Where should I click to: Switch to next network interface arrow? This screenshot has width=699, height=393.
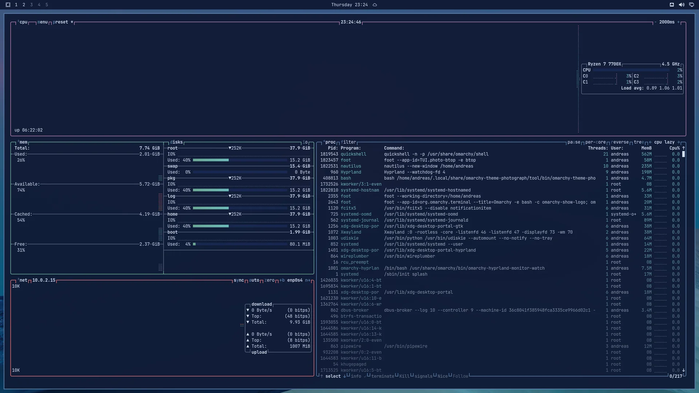308,280
